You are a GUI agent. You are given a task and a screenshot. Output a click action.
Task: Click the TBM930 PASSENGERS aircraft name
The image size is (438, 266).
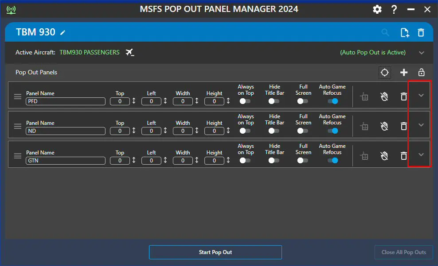click(90, 52)
